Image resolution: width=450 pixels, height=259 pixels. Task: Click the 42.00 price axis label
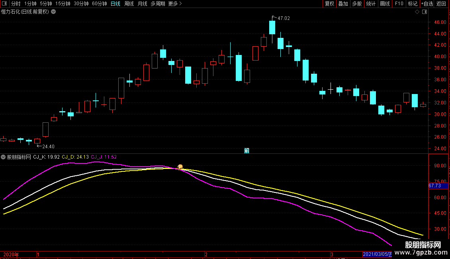tap(440, 45)
